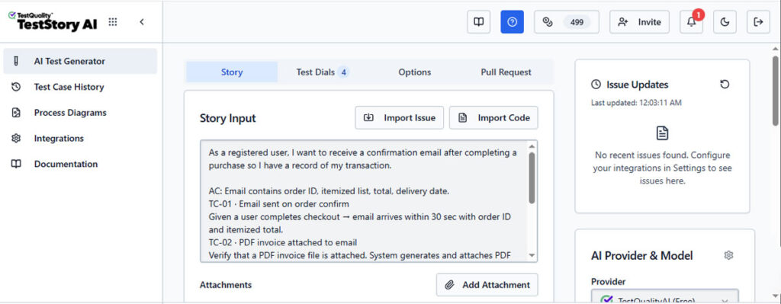
Task: Switch to the Options tab
Action: [414, 72]
